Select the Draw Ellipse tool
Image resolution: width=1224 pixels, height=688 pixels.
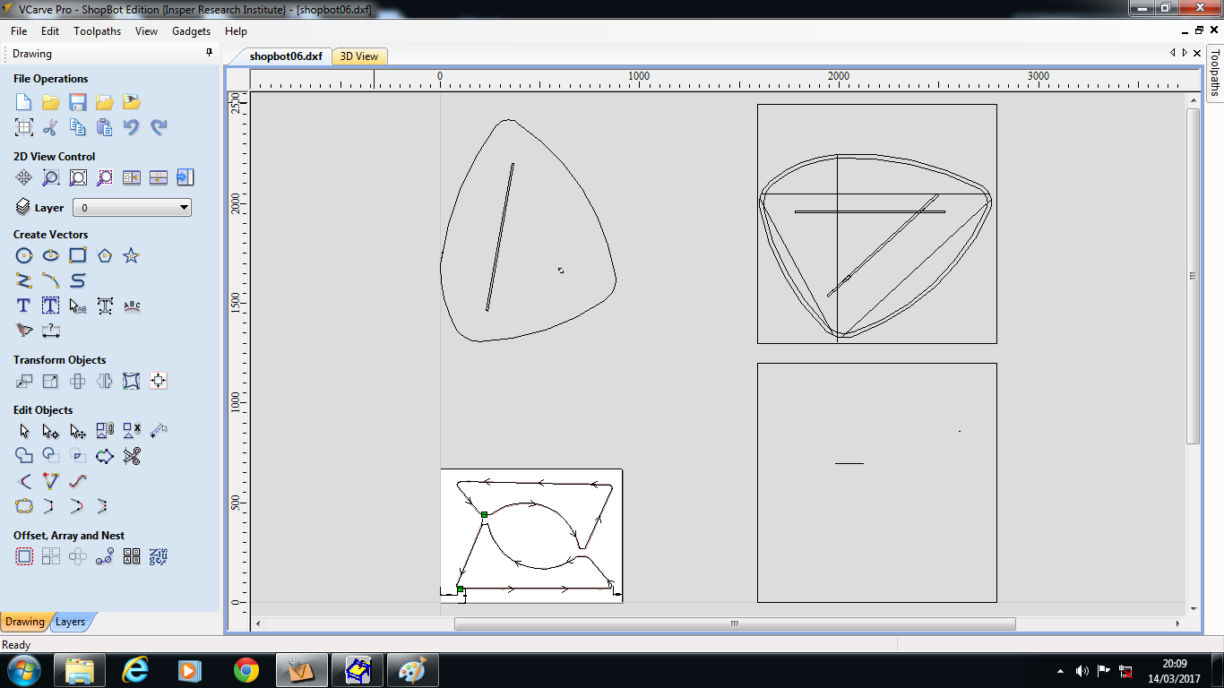click(x=51, y=255)
